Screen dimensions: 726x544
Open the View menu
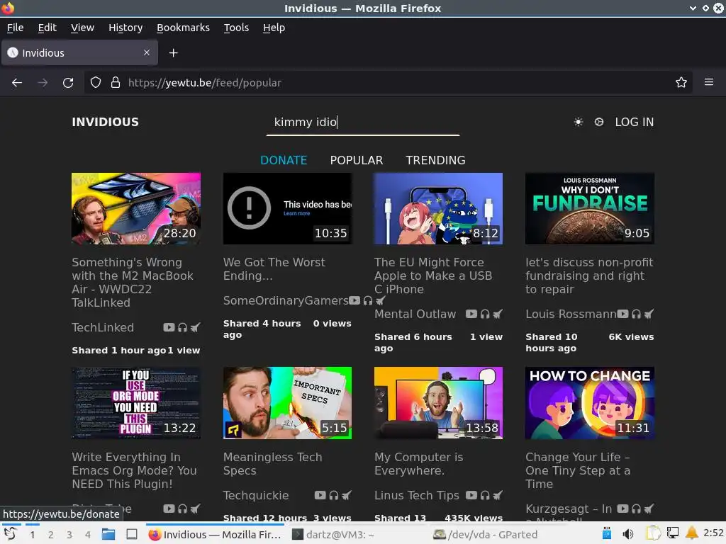pyautogui.click(x=82, y=28)
